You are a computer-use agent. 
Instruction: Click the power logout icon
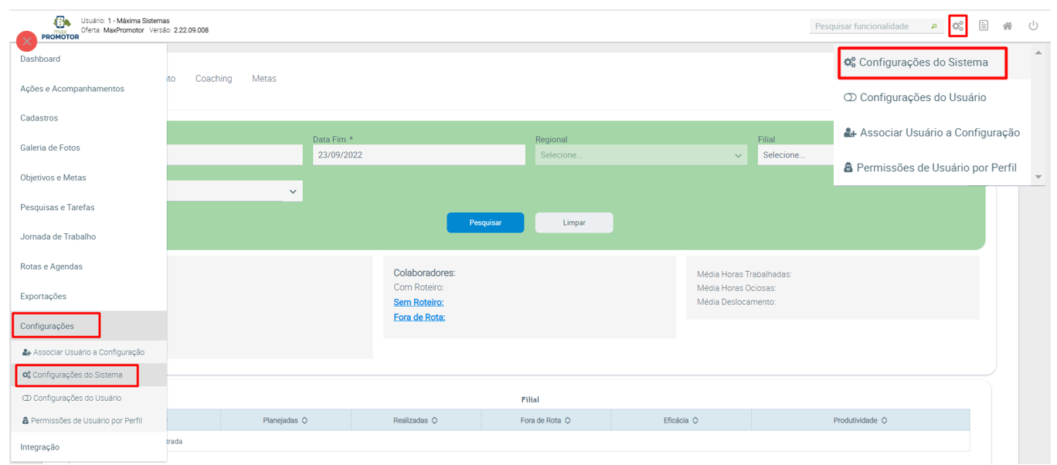point(1033,26)
